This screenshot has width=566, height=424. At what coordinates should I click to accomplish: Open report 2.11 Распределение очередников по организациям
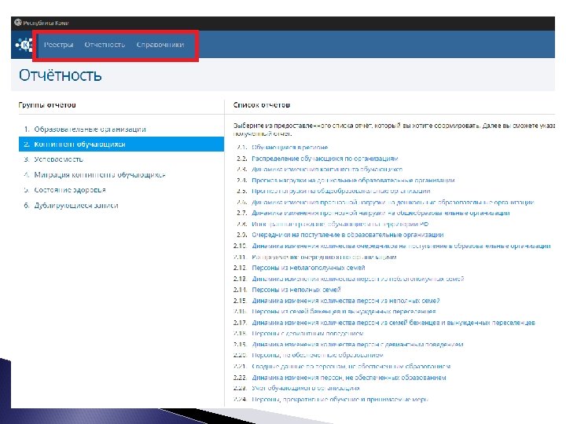pos(324,257)
